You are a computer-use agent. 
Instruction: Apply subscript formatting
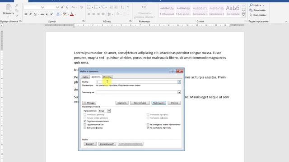click(47, 14)
